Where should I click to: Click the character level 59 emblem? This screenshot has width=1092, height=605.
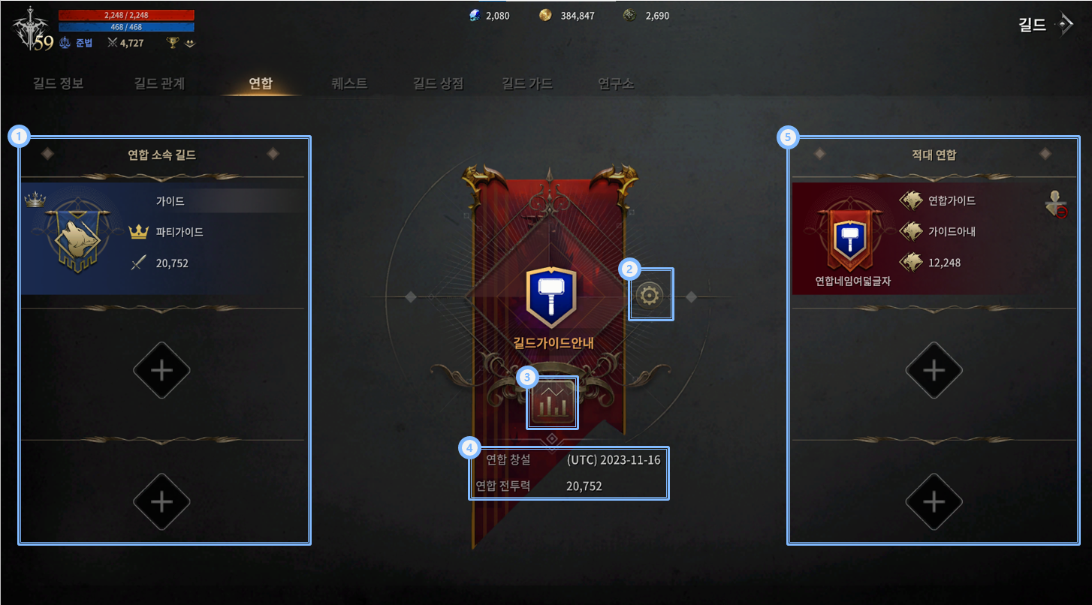point(32,30)
